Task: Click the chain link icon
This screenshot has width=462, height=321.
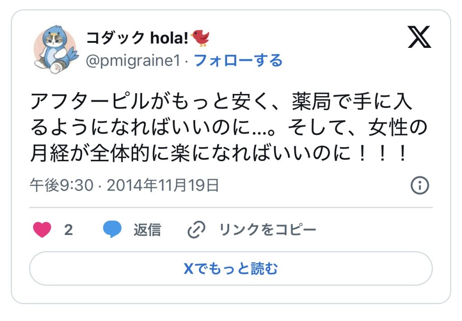Action: coord(196,230)
